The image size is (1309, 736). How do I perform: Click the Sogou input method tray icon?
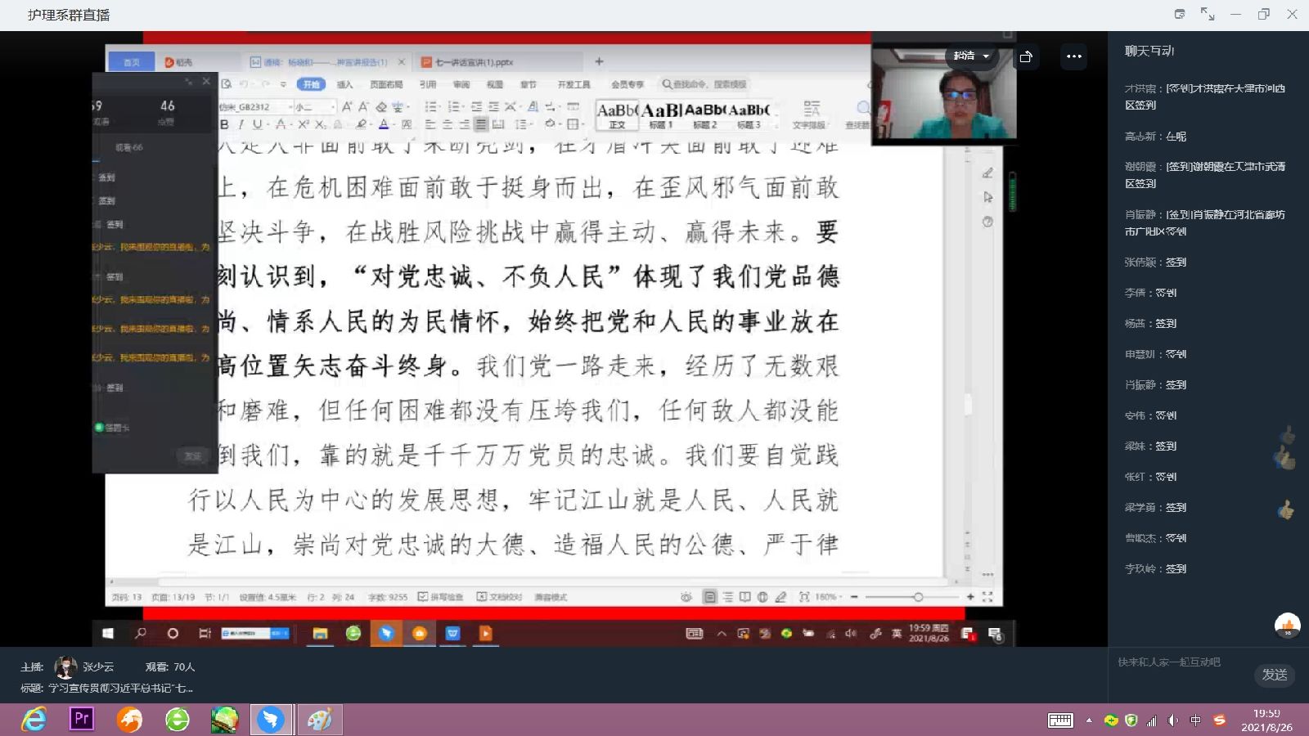click(x=1219, y=720)
